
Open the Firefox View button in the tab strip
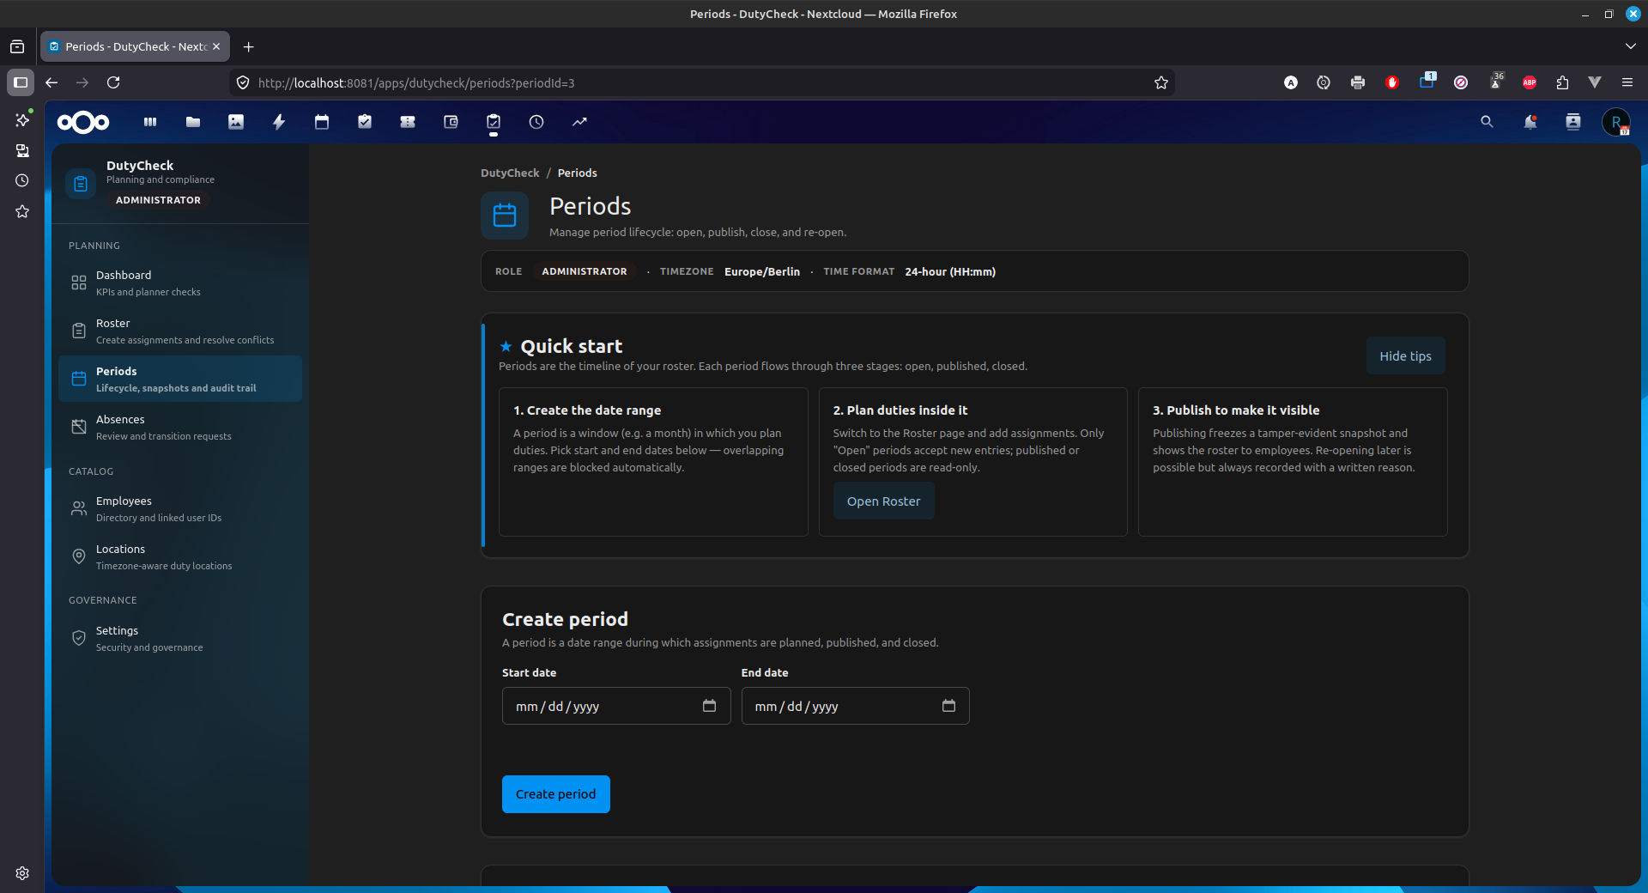17,46
